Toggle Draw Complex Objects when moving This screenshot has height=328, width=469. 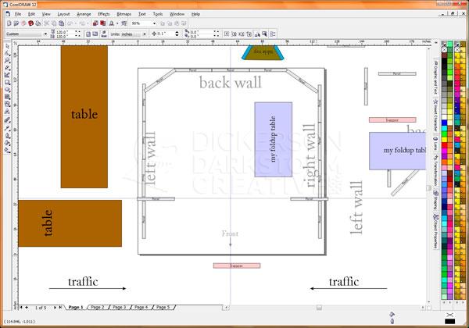pos(257,34)
